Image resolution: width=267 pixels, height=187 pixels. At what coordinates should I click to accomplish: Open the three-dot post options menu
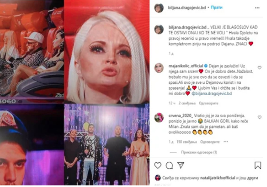click(257, 8)
